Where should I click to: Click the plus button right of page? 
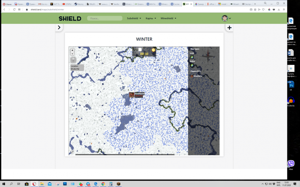[x=229, y=28]
